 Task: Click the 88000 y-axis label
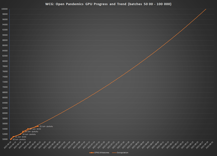5,40
